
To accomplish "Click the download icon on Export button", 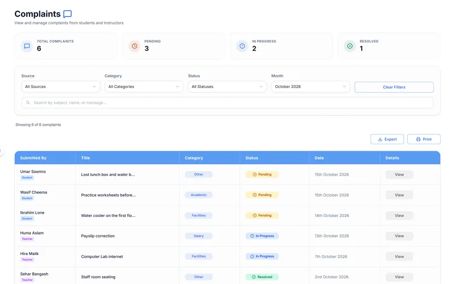I will (x=380, y=139).
